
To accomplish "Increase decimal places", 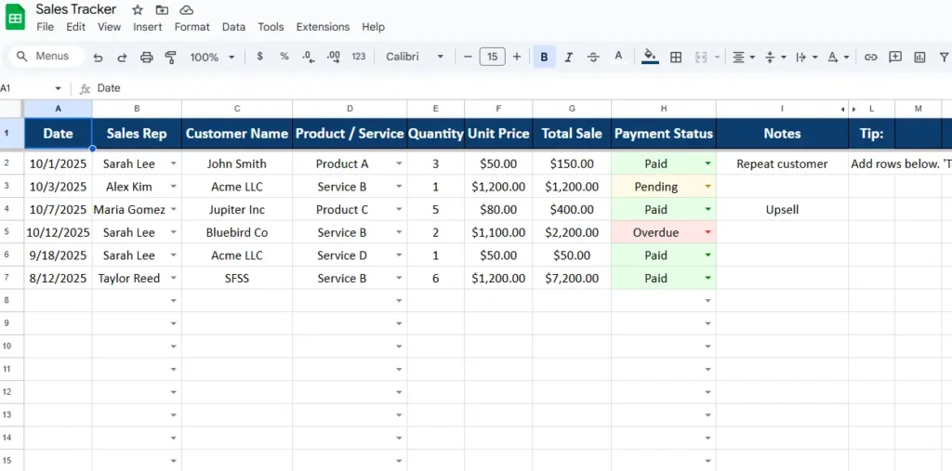I will [334, 57].
